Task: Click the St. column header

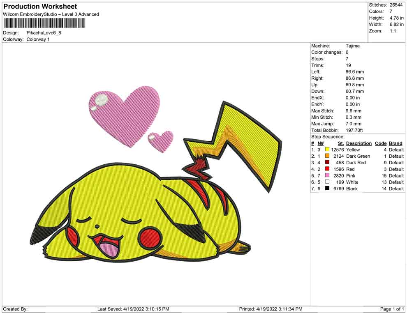Action: coord(341,143)
